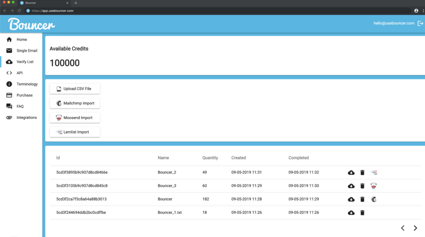Click the API code brackets icon
This screenshot has width=425, height=237.
coord(9,73)
